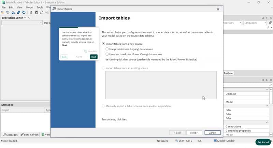Select Import tables from a new source
The image size is (273, 148).
point(103,44)
